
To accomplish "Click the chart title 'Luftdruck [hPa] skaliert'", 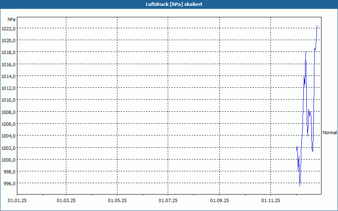I will coord(169,4).
